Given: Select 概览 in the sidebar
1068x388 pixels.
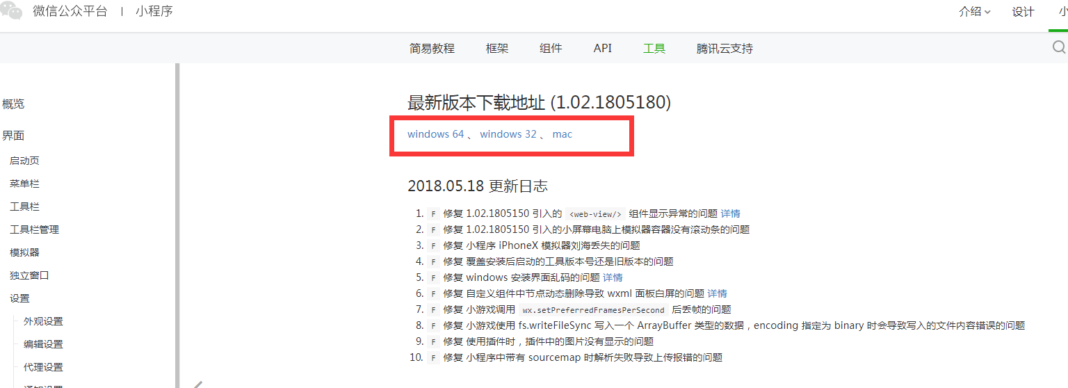Looking at the screenshot, I should point(13,104).
